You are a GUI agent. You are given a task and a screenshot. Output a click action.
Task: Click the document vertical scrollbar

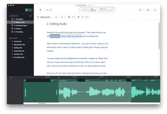[x=159, y=36]
